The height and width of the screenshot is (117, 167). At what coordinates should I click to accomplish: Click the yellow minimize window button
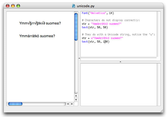[x=13, y=6]
